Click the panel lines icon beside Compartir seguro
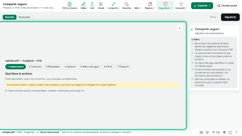The width and height of the screenshot is (242, 136). (192, 29)
